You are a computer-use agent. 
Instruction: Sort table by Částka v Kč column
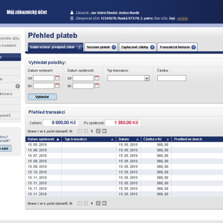[x=156, y=139]
